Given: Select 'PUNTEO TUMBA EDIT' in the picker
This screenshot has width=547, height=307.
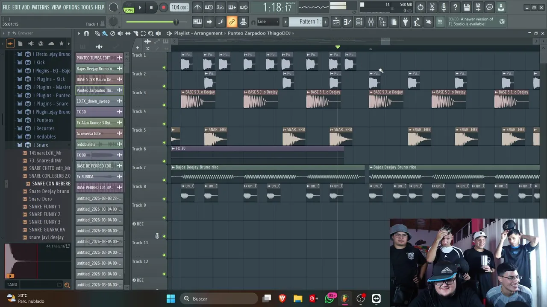Looking at the screenshot, I should click(x=99, y=58).
